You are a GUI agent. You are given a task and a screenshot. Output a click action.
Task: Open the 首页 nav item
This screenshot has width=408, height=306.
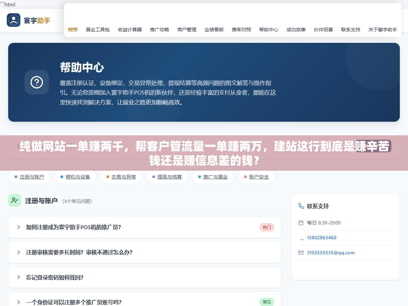[x=73, y=30]
